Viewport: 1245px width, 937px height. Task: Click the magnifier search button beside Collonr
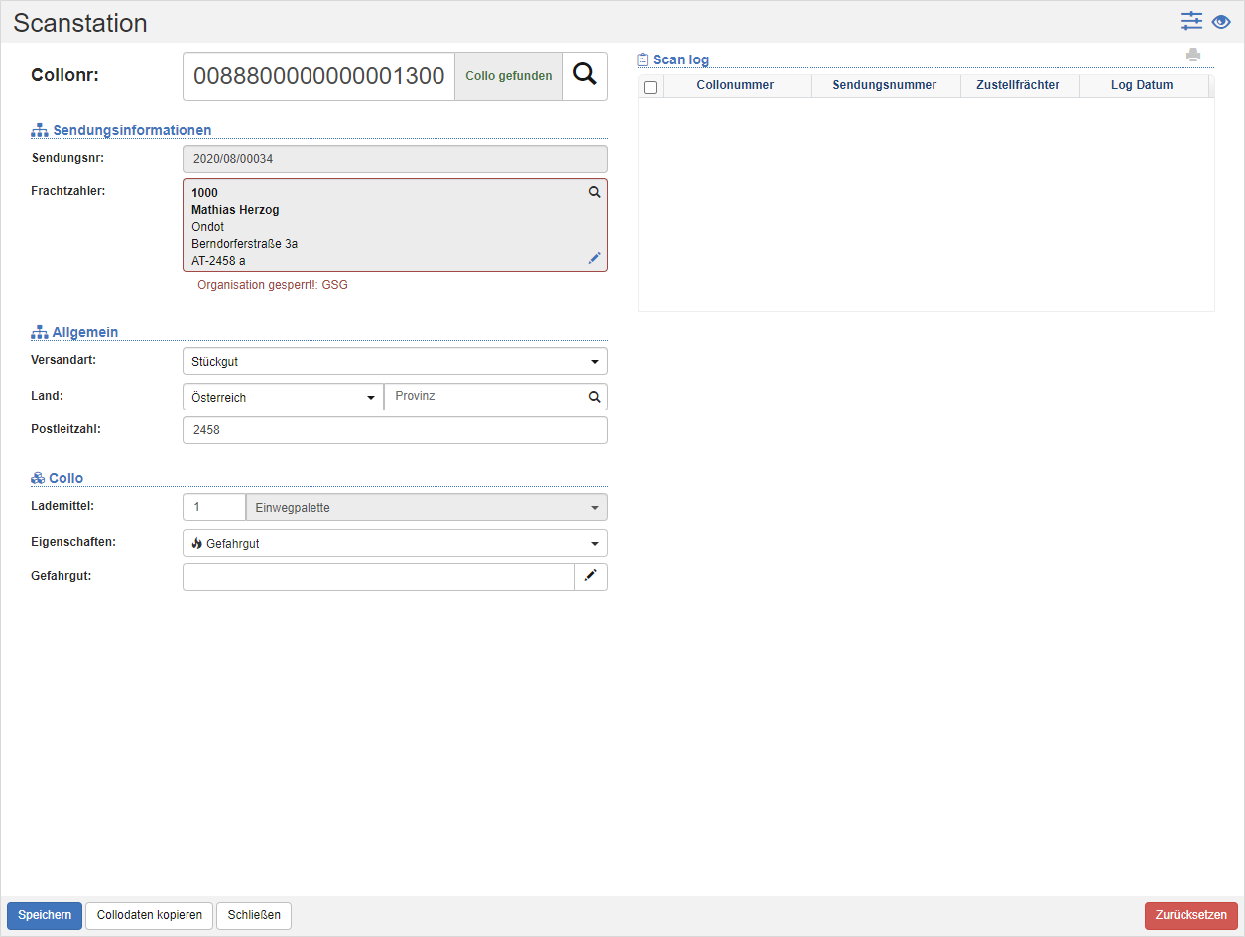[585, 76]
